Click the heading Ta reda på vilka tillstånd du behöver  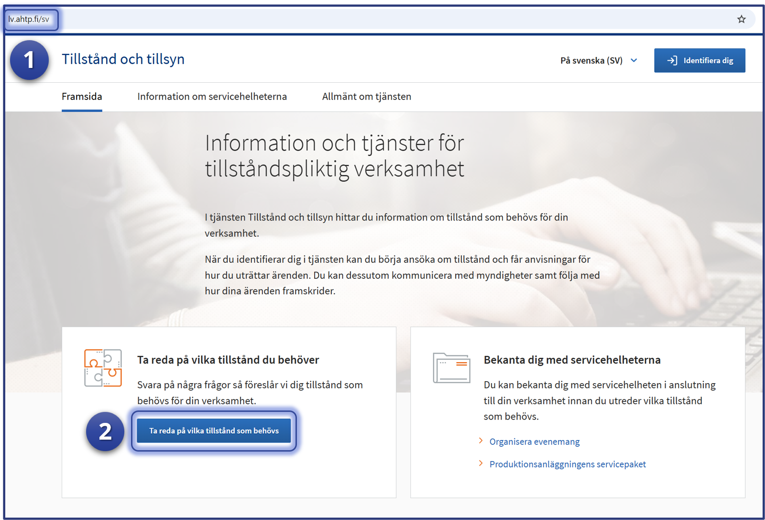[x=228, y=360]
